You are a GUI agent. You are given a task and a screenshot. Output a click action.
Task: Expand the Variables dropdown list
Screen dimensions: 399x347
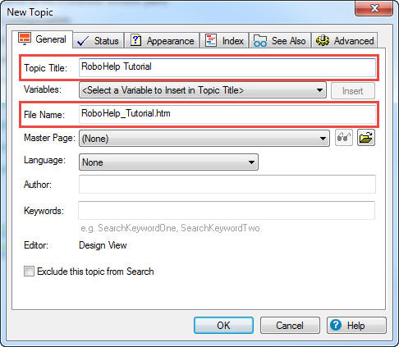tap(203, 90)
